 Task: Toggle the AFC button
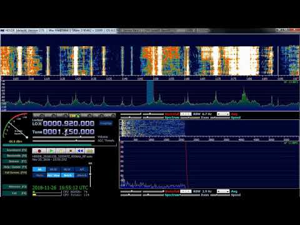click(81, 169)
